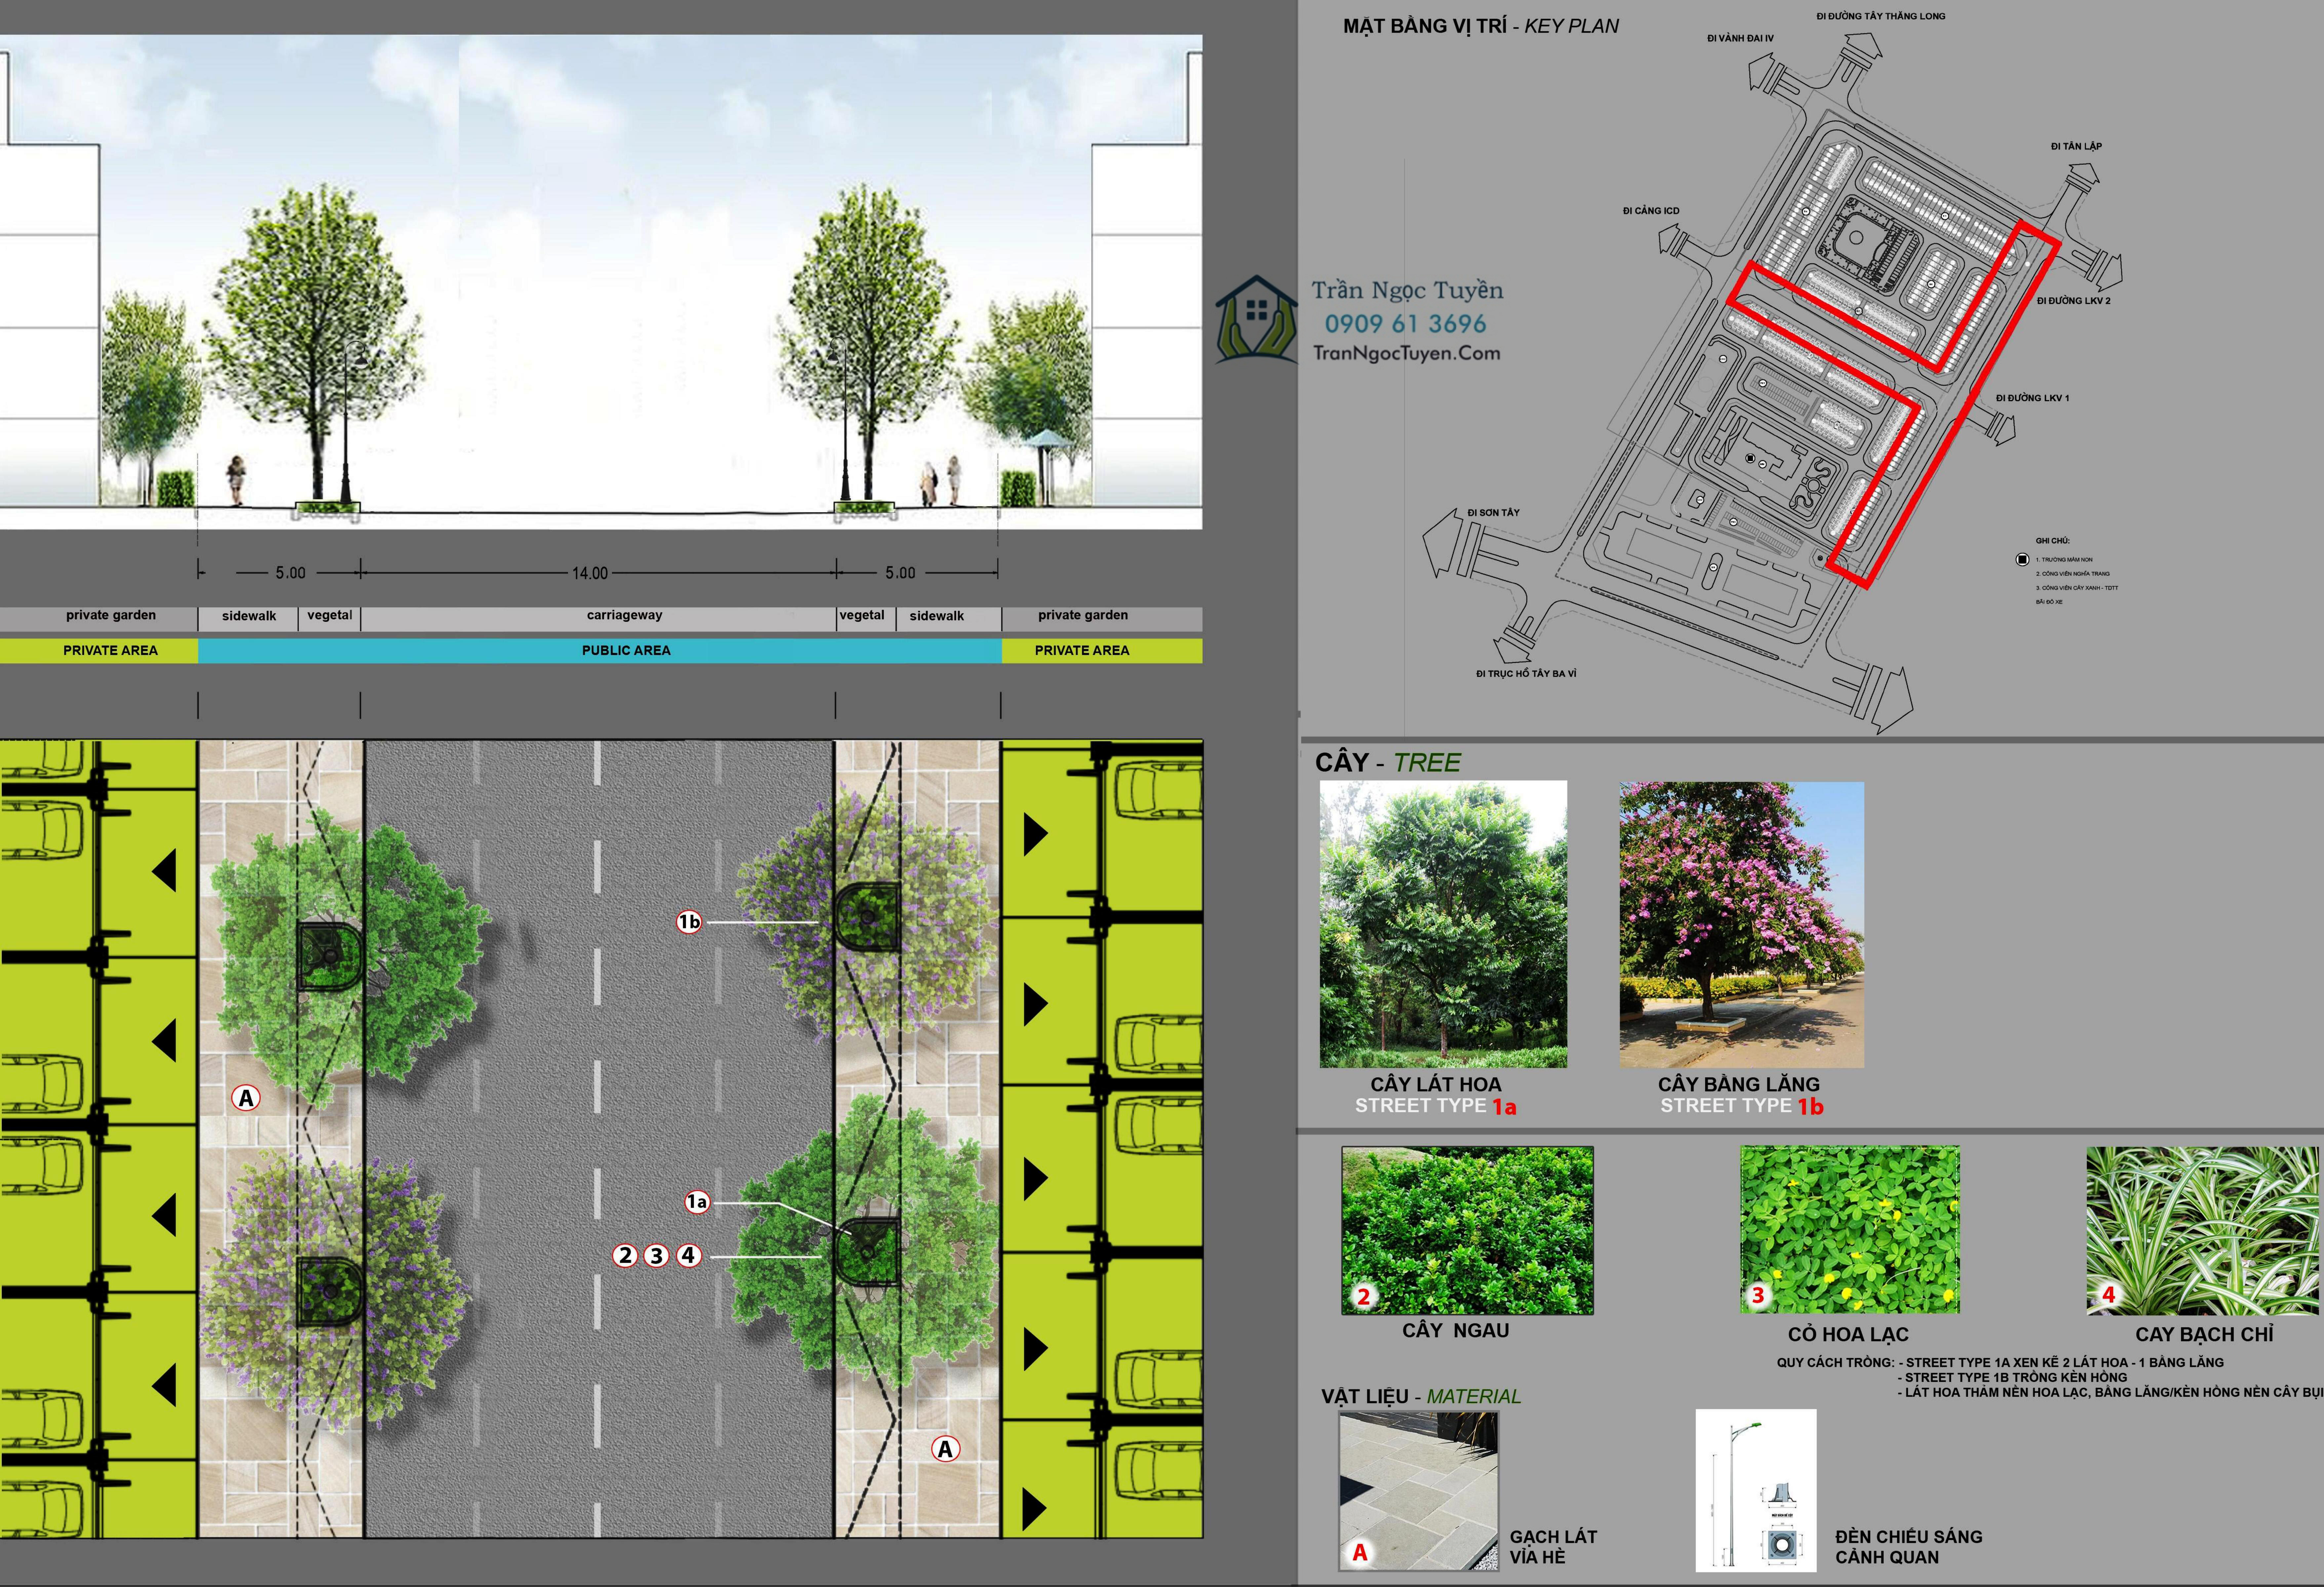Click the circled 1a marker on the plan
Image resolution: width=2324 pixels, height=1587 pixels.
pyautogui.click(x=697, y=1202)
